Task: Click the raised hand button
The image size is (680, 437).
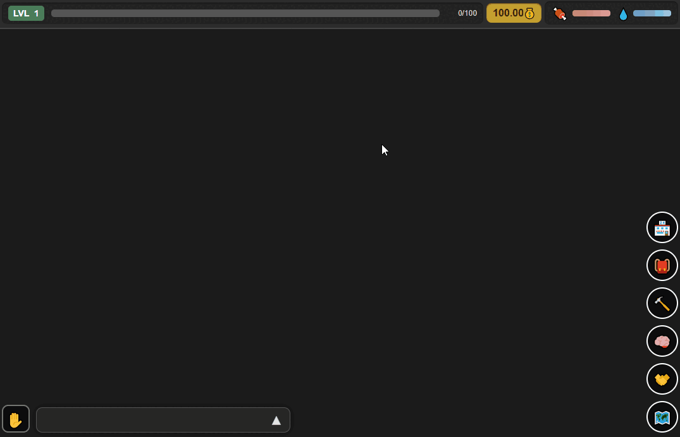Action: click(x=16, y=419)
